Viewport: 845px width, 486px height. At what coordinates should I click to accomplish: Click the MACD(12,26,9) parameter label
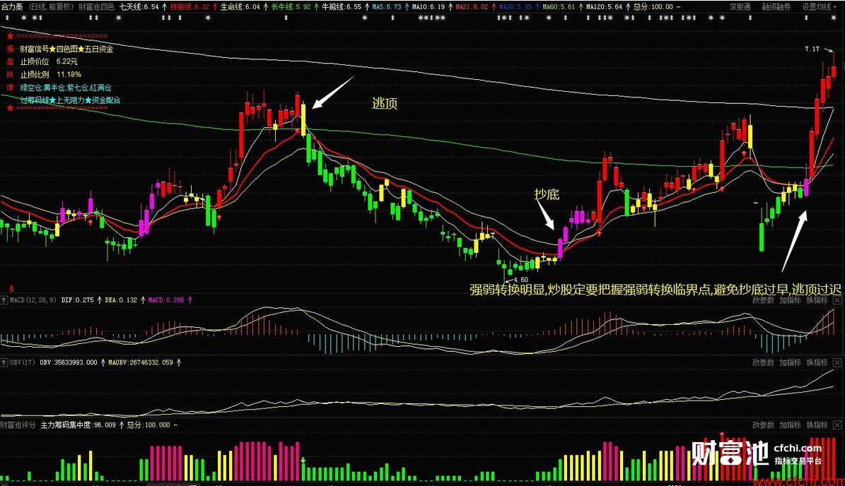click(x=33, y=300)
